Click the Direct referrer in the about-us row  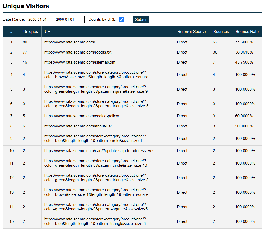tap(182, 126)
